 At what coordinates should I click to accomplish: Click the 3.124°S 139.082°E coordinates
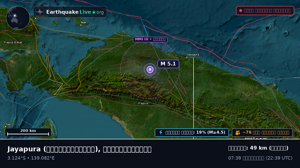coord(31,158)
